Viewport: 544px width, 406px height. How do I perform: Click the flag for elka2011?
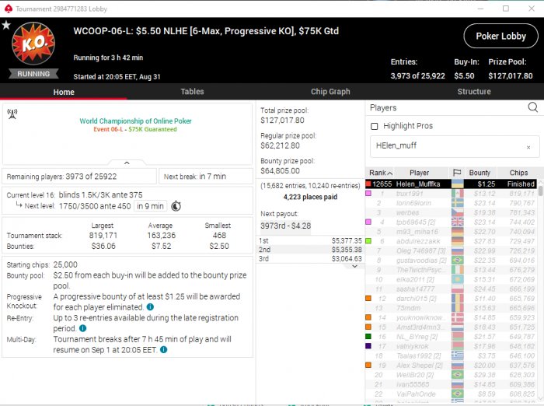point(457,279)
